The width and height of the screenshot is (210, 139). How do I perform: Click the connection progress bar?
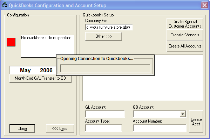[105, 68]
